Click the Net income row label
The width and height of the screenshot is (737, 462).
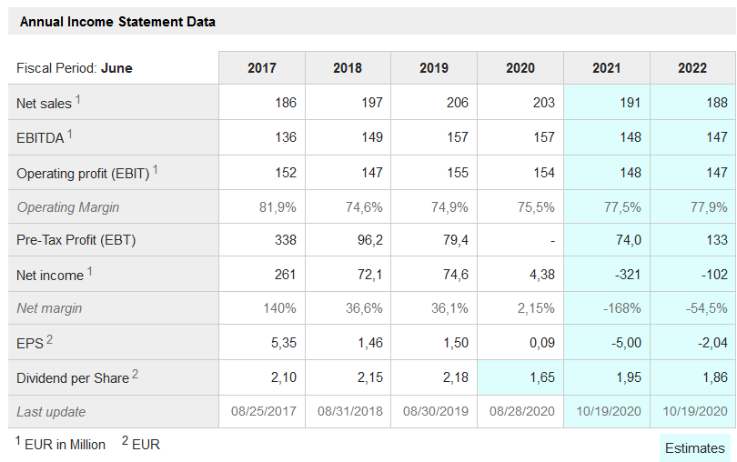point(50,275)
